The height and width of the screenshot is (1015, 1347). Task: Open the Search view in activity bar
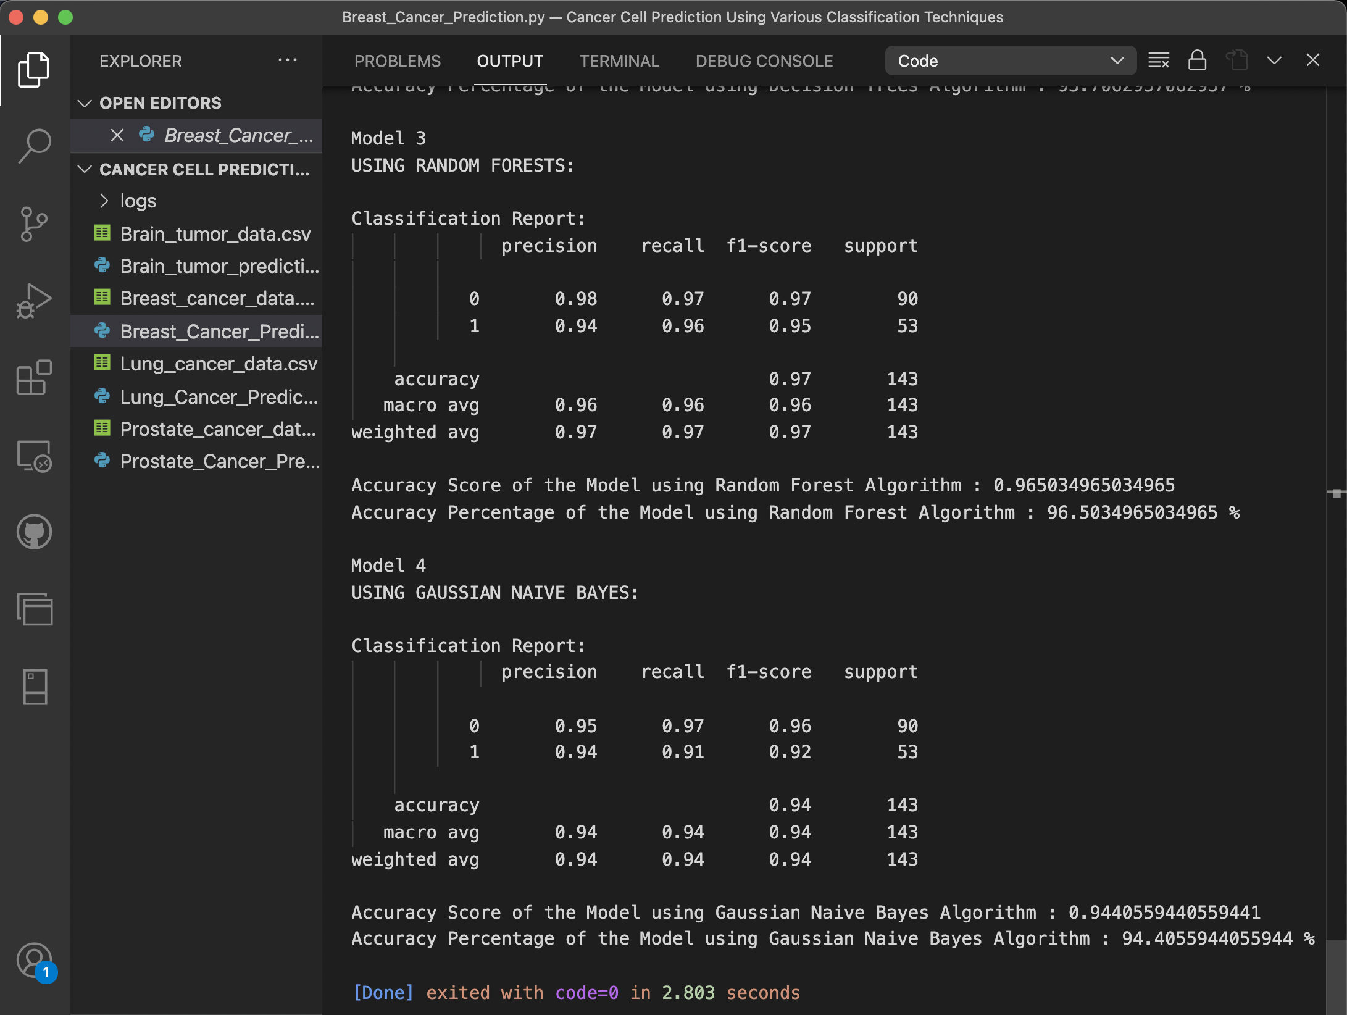34,145
